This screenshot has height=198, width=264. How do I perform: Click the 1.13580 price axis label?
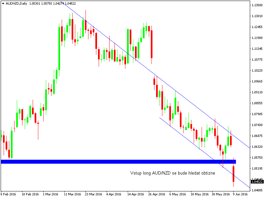[x=257, y=5]
